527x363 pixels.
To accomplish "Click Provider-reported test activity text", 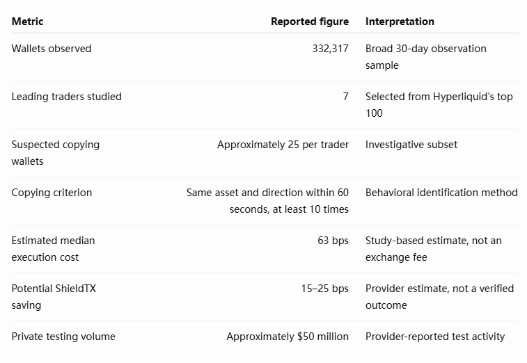I will pyautogui.click(x=435, y=337).
